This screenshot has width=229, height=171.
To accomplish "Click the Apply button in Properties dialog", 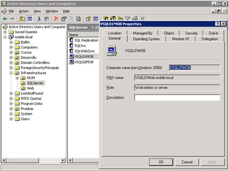I will tap(213, 162).
